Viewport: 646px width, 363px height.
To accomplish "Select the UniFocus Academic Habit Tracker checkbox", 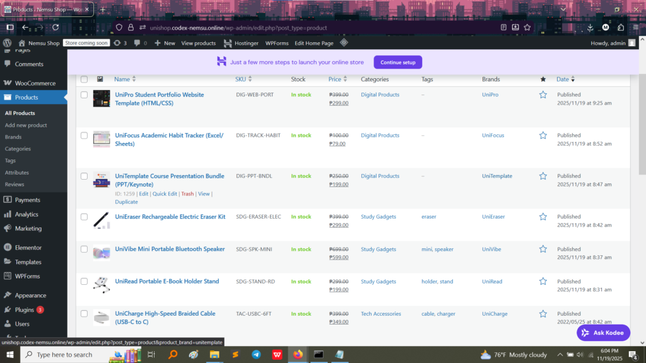I will [x=84, y=135].
